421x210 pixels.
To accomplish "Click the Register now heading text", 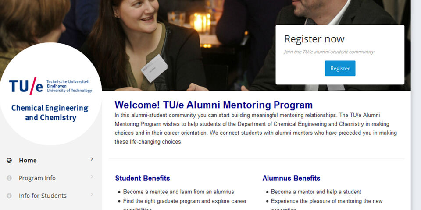I will (x=314, y=39).
